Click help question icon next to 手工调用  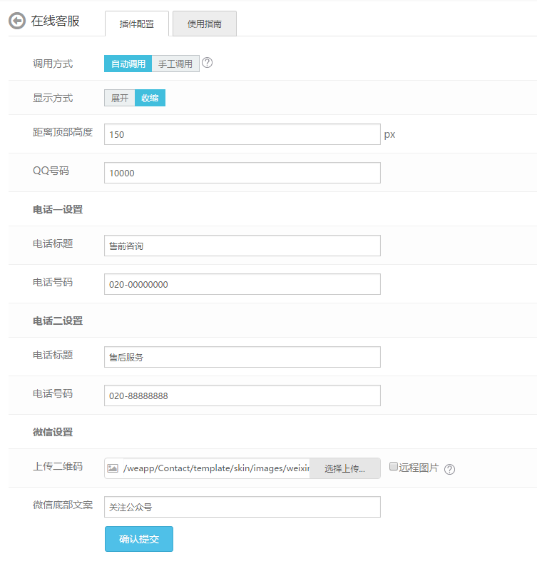coord(208,63)
